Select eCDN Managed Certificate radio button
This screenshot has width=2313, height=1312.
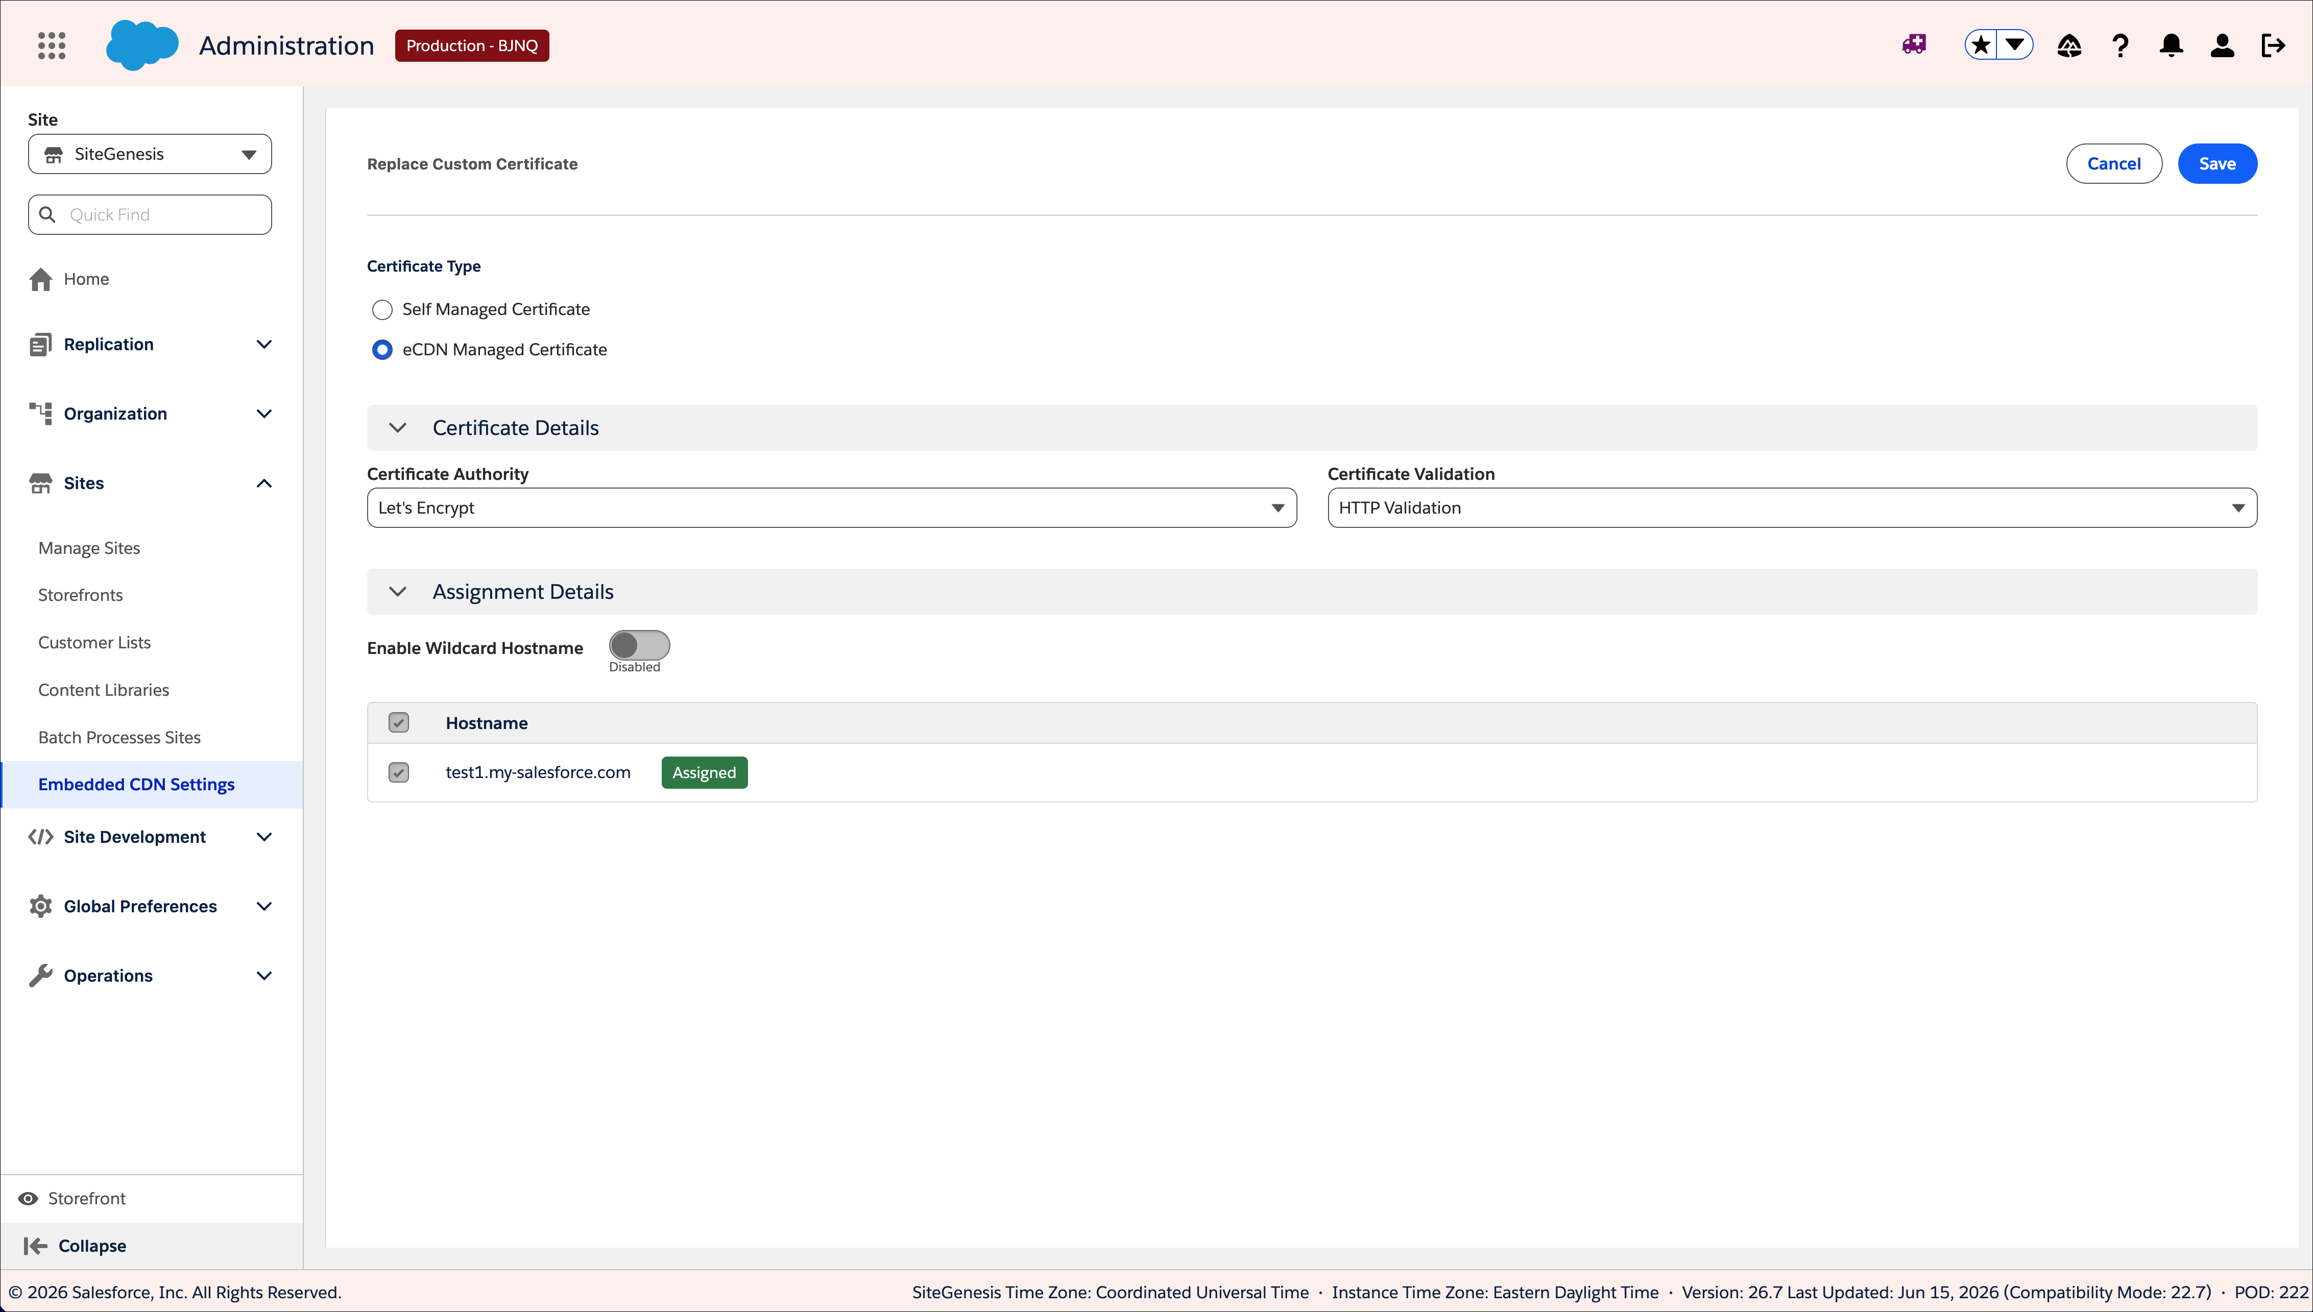click(382, 350)
